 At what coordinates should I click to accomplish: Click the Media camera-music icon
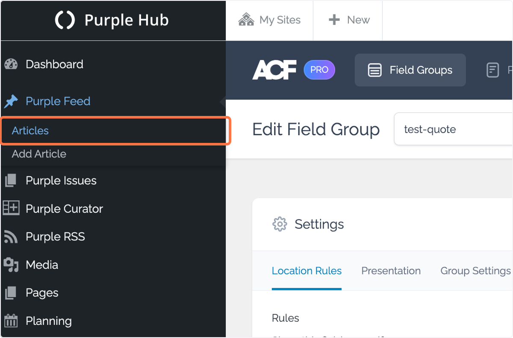point(11,265)
